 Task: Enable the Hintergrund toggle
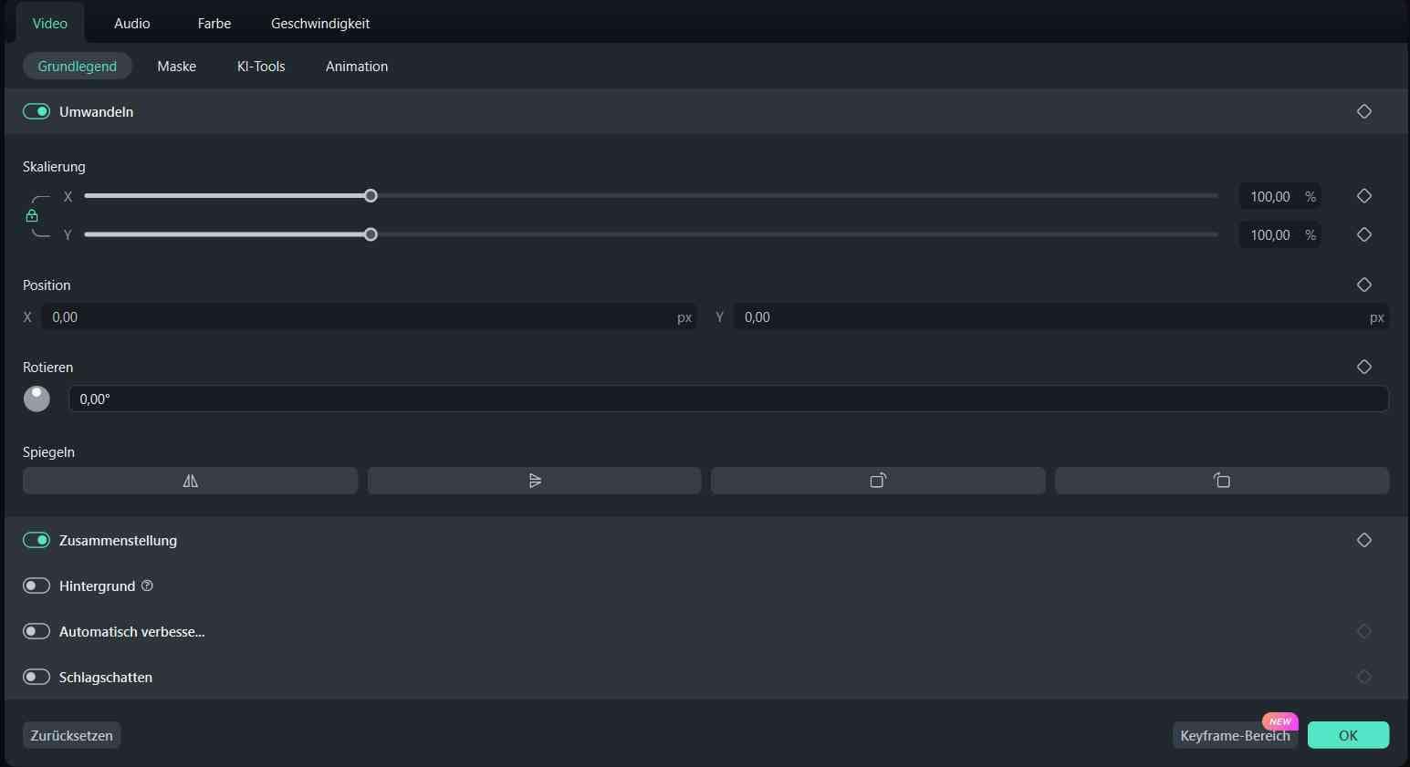[37, 586]
